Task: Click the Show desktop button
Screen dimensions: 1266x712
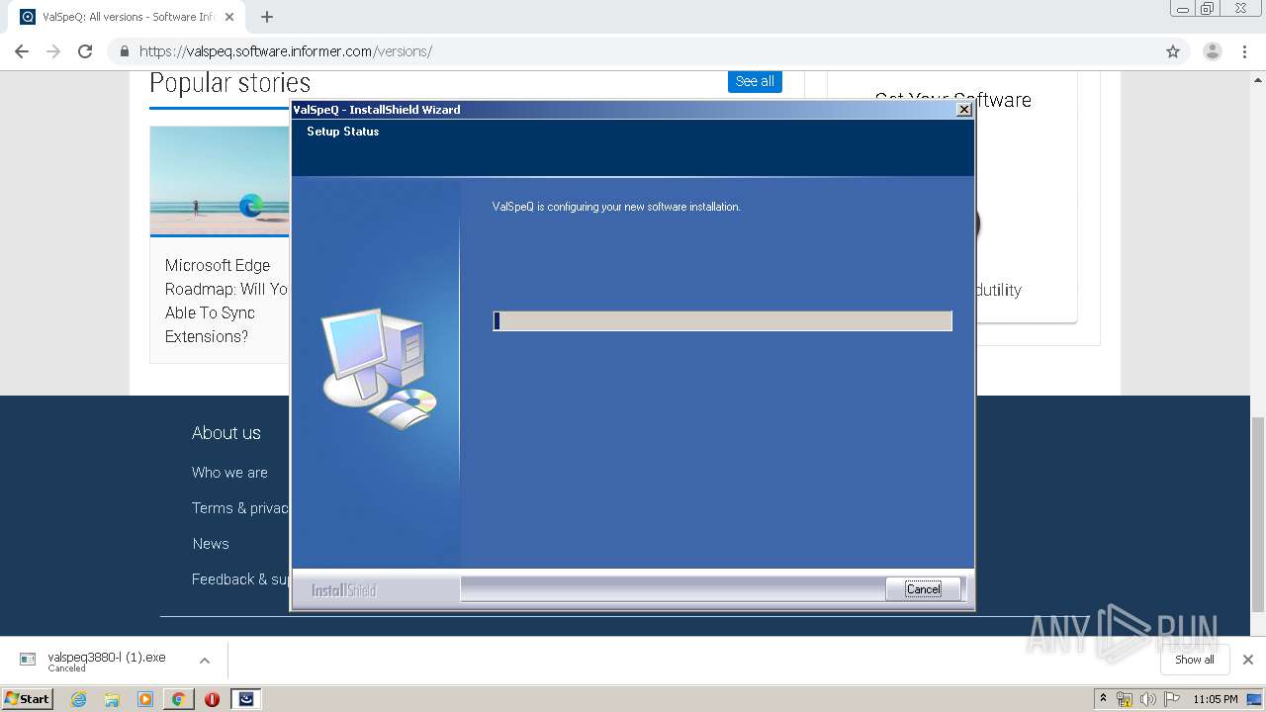Action: pos(1254,699)
